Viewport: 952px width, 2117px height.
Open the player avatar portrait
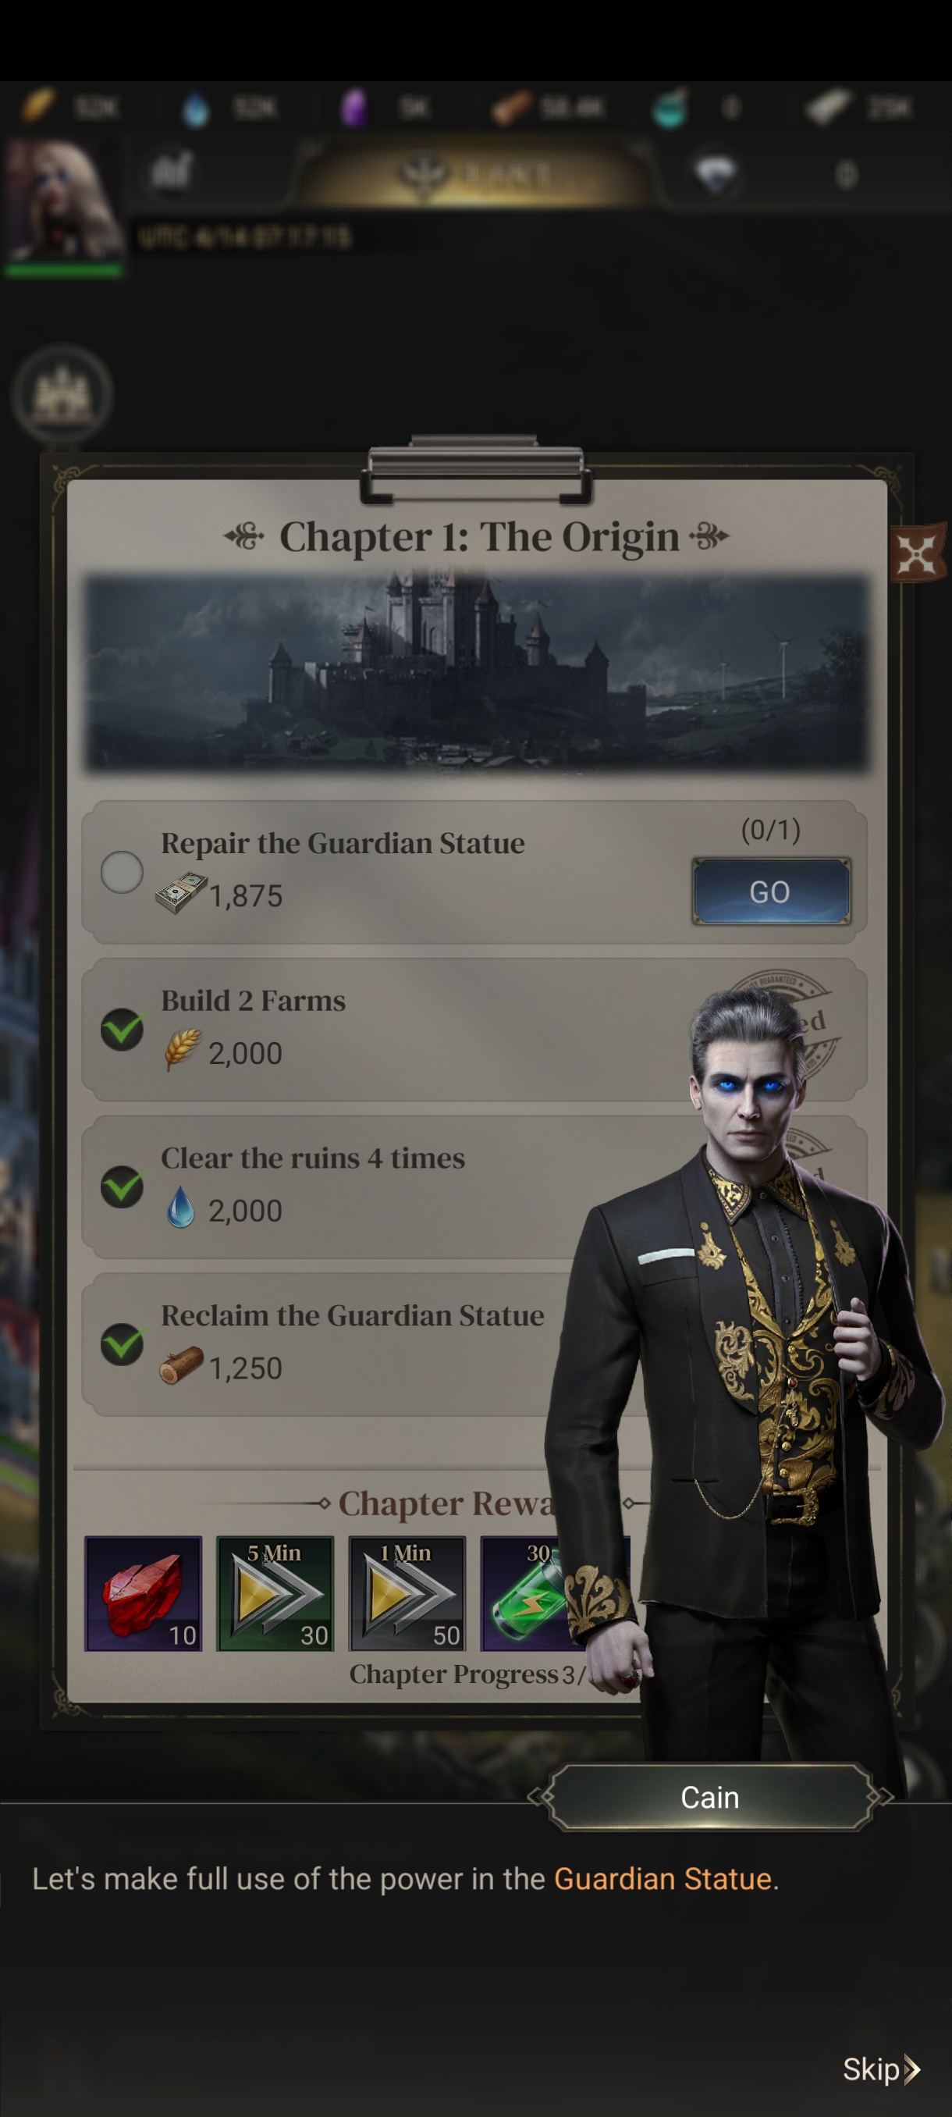pyautogui.click(x=63, y=203)
